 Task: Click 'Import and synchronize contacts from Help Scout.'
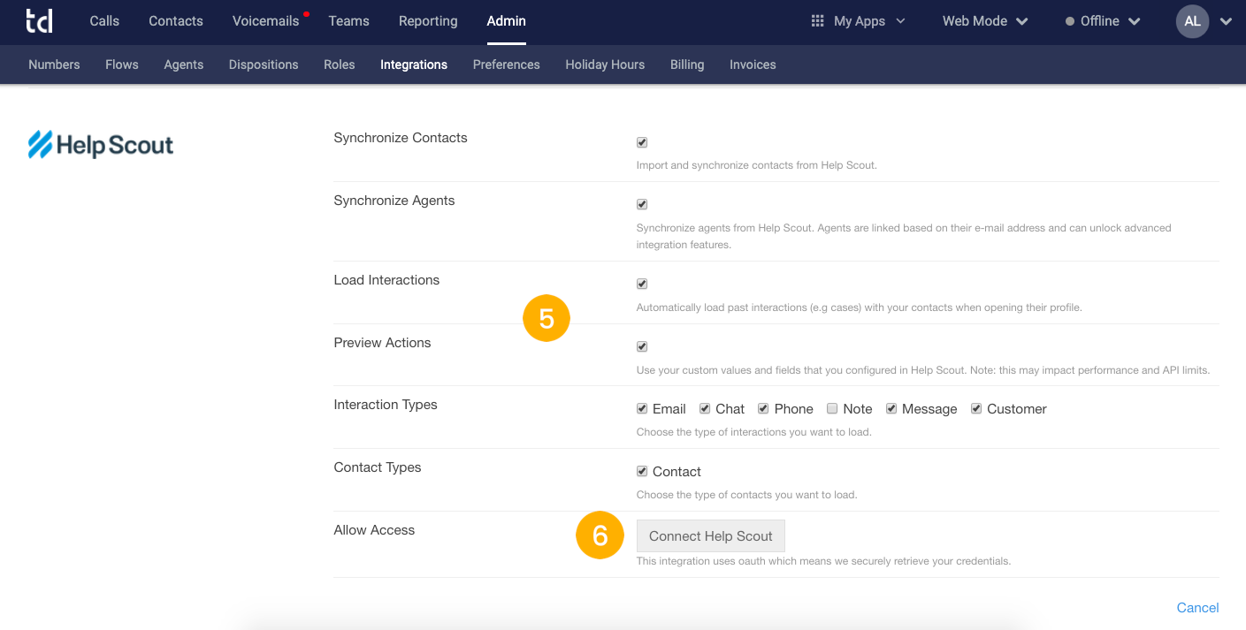click(757, 165)
